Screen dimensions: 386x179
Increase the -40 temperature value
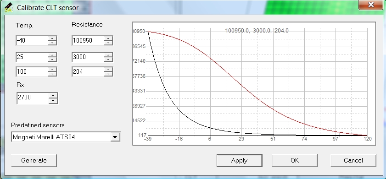pyautogui.click(x=52, y=38)
